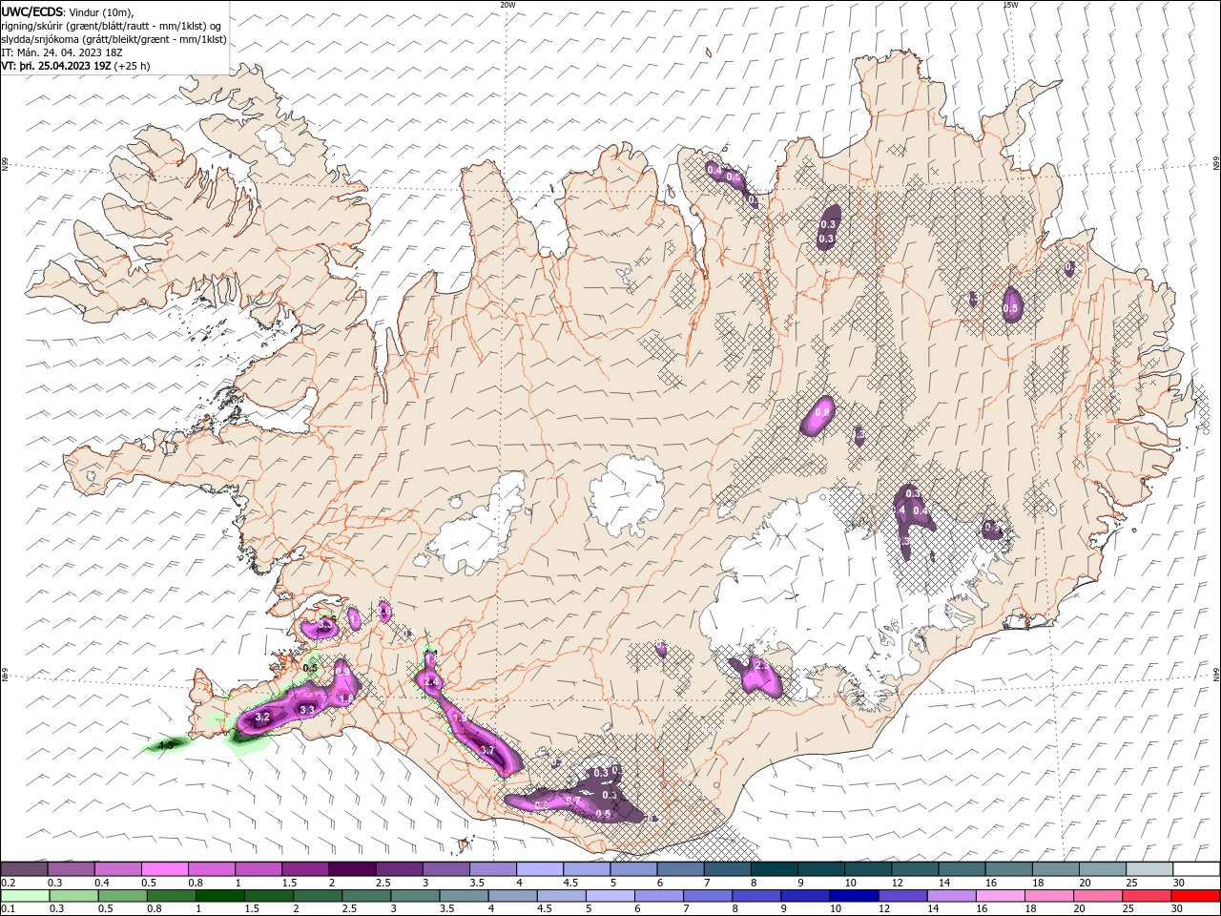This screenshot has width=1221, height=916.
Task: Click the palest green first rain-scale swatch
Action: [25, 896]
